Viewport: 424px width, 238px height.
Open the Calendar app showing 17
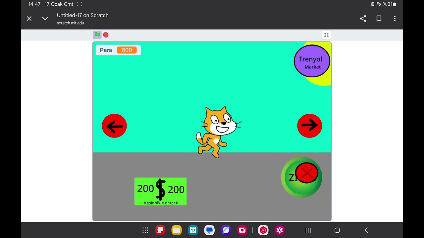[x=193, y=230]
